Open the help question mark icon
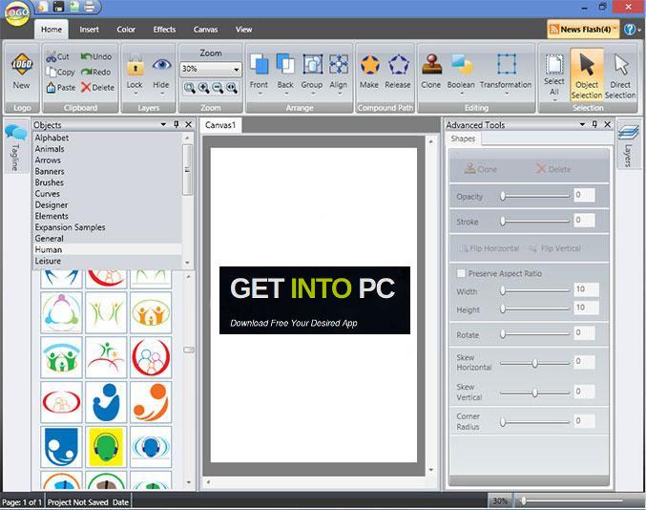This screenshot has height=510, width=646. (x=629, y=30)
